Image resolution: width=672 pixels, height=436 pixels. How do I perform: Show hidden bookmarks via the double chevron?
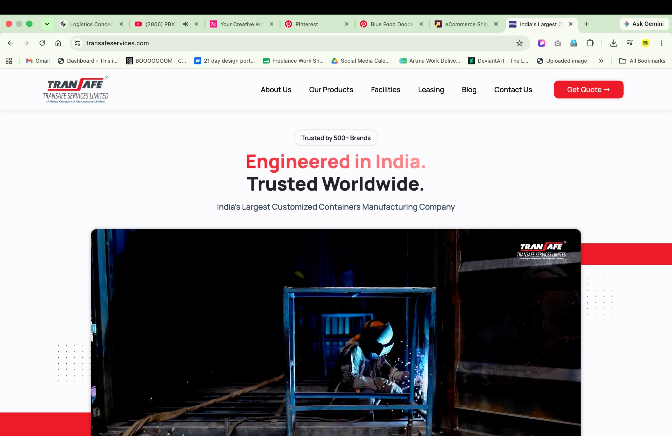pyautogui.click(x=601, y=61)
